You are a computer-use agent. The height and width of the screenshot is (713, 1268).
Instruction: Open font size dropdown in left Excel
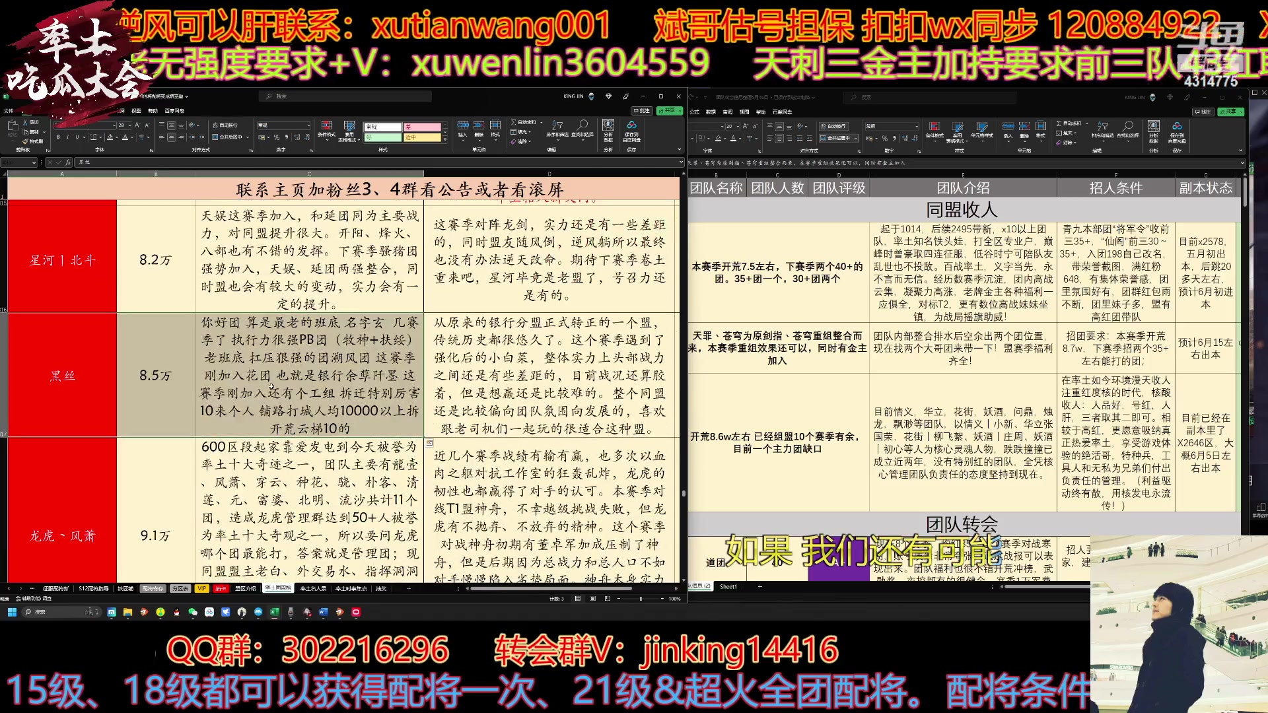(129, 125)
